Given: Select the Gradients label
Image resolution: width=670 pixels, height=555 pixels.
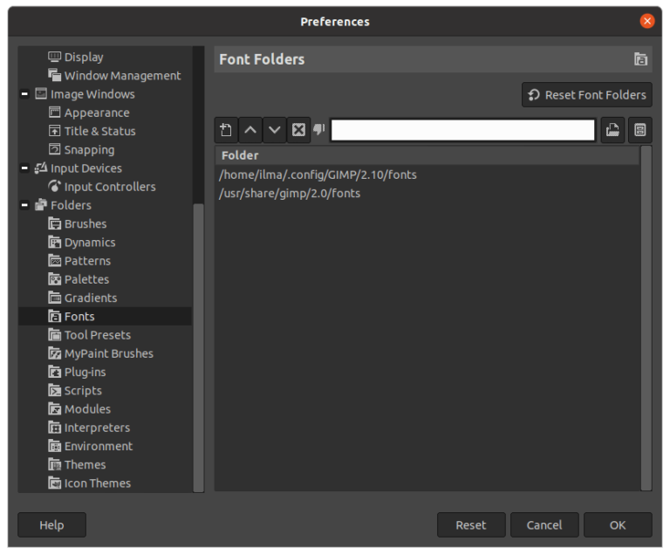Looking at the screenshot, I should click(91, 298).
